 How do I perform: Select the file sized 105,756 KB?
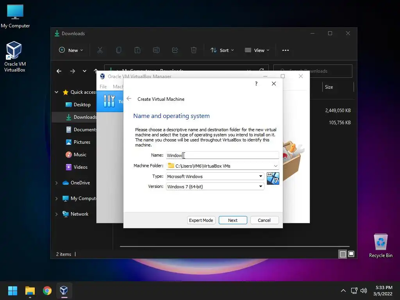[x=339, y=122]
